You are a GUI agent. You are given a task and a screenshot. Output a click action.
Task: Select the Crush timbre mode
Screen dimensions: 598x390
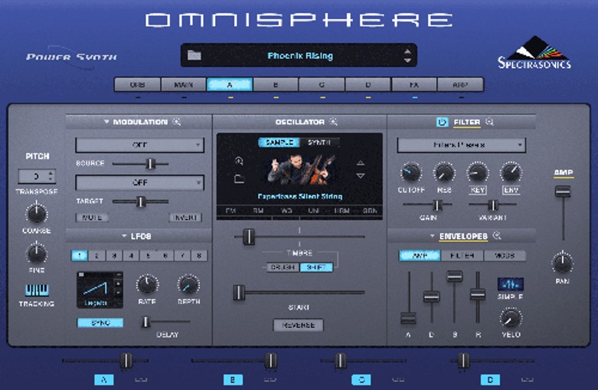pos(283,267)
